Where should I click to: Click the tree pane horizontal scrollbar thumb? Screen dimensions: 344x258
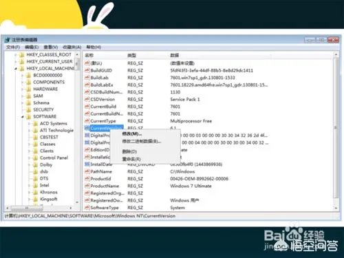click(27, 208)
